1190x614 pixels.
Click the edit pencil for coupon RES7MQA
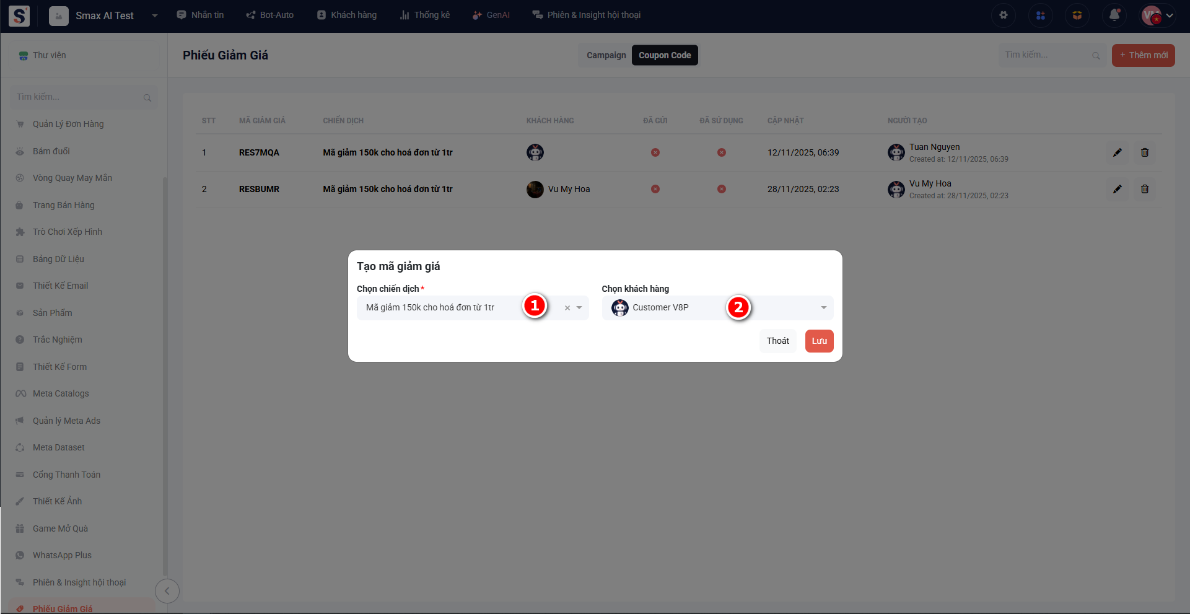[x=1118, y=152]
